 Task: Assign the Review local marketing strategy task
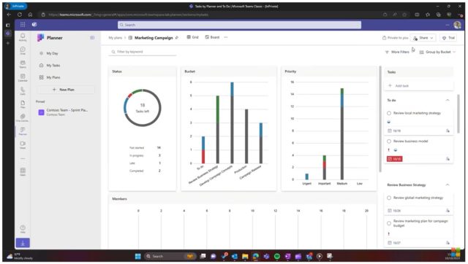(x=448, y=131)
